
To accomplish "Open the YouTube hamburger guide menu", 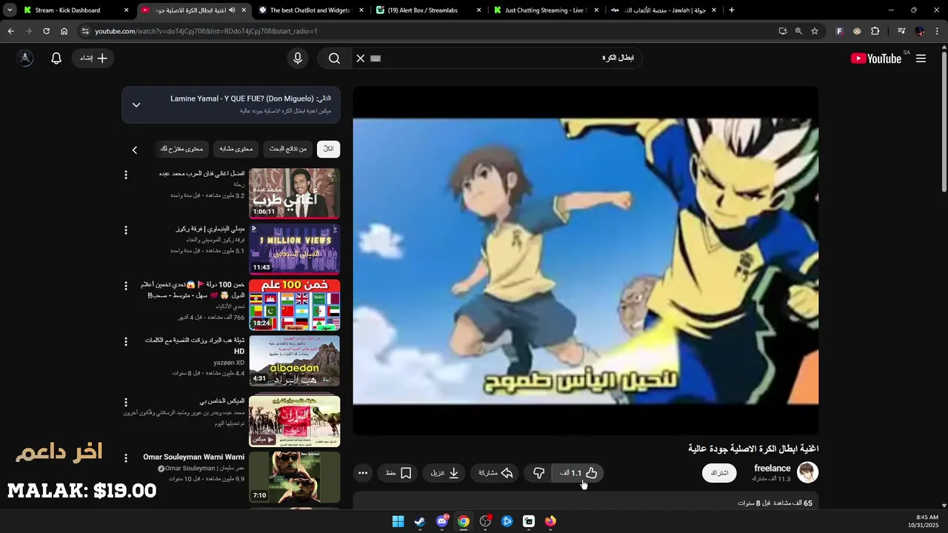I will [921, 58].
